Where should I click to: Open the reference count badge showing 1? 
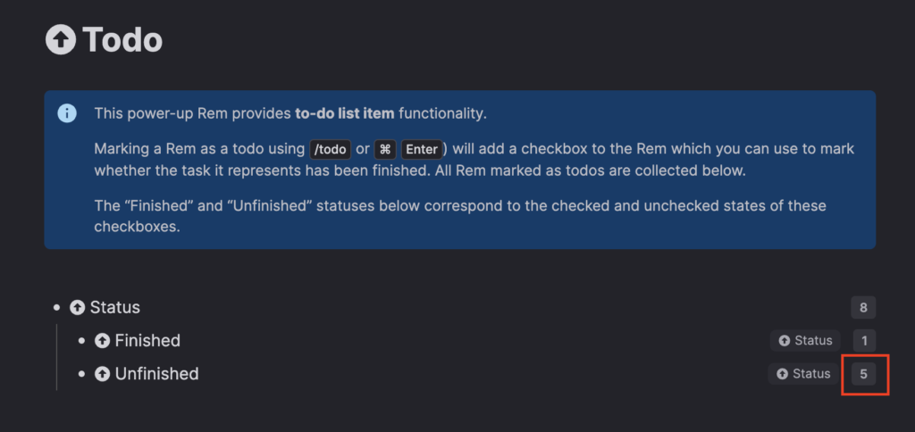click(x=863, y=340)
